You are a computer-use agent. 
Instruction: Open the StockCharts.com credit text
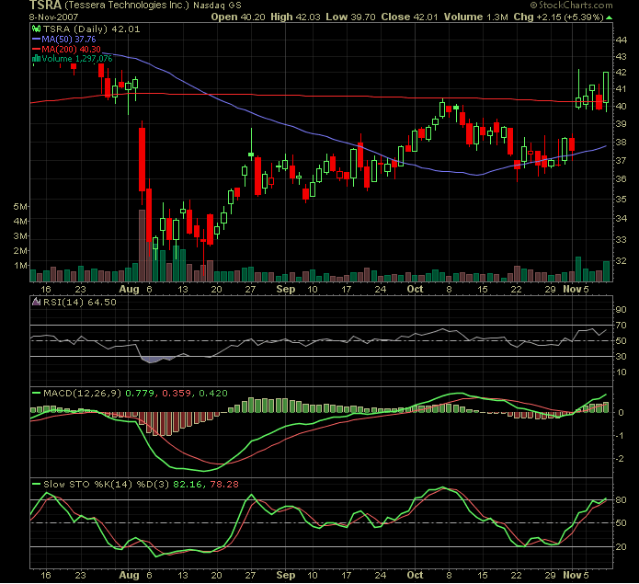[571, 6]
